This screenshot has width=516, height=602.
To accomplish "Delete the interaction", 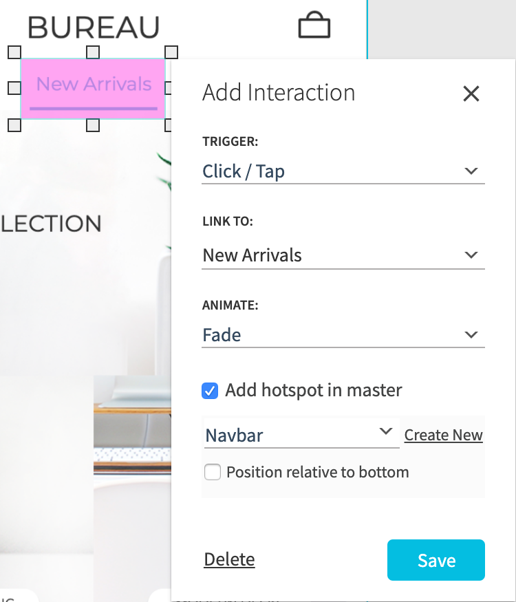I will click(x=229, y=560).
